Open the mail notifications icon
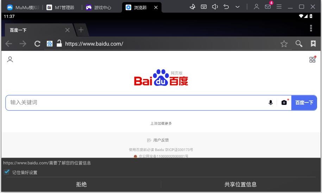This screenshot has height=193, width=322. pos(268,7)
